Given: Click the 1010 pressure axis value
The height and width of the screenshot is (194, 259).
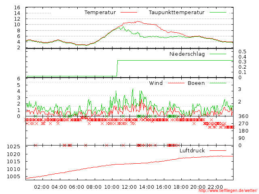Looking at the screenshot, I should point(13,169).
